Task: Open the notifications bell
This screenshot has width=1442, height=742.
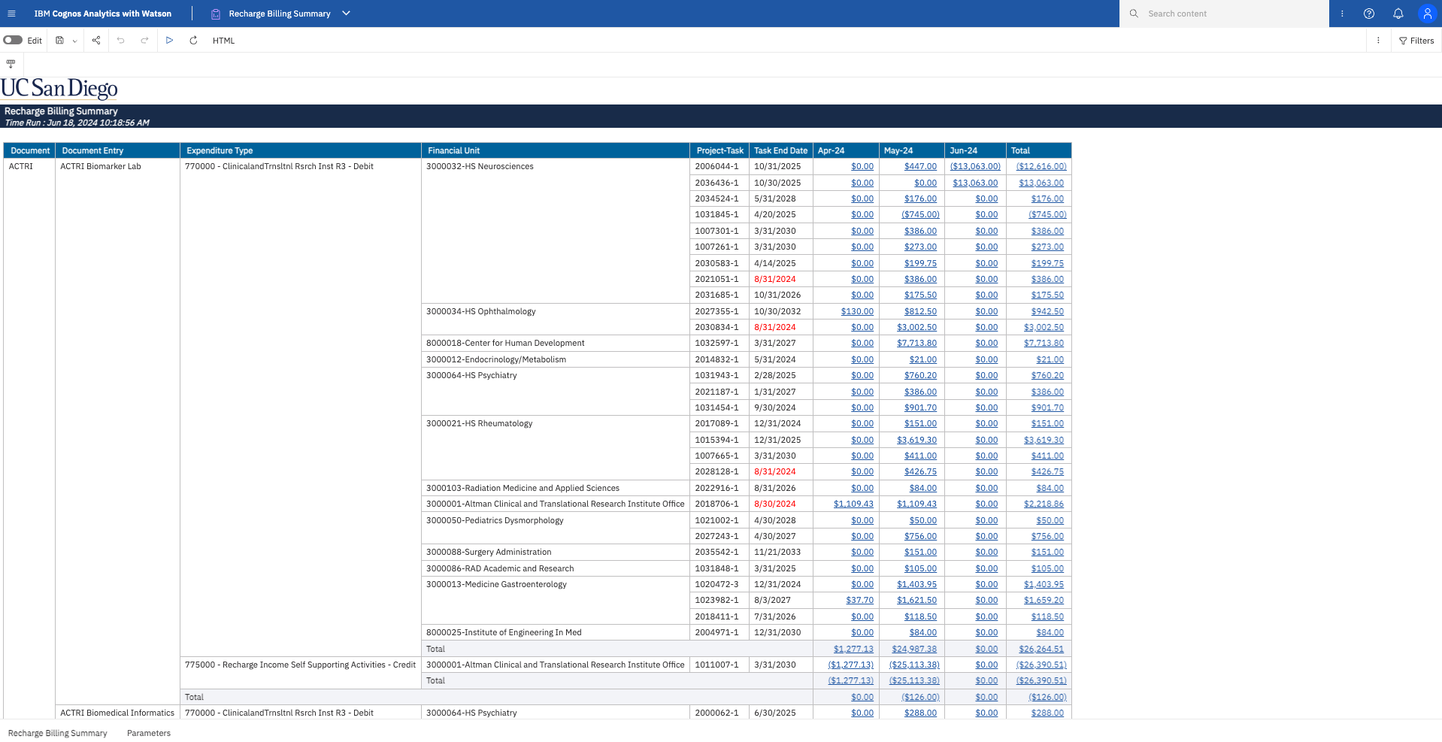Action: click(1398, 14)
